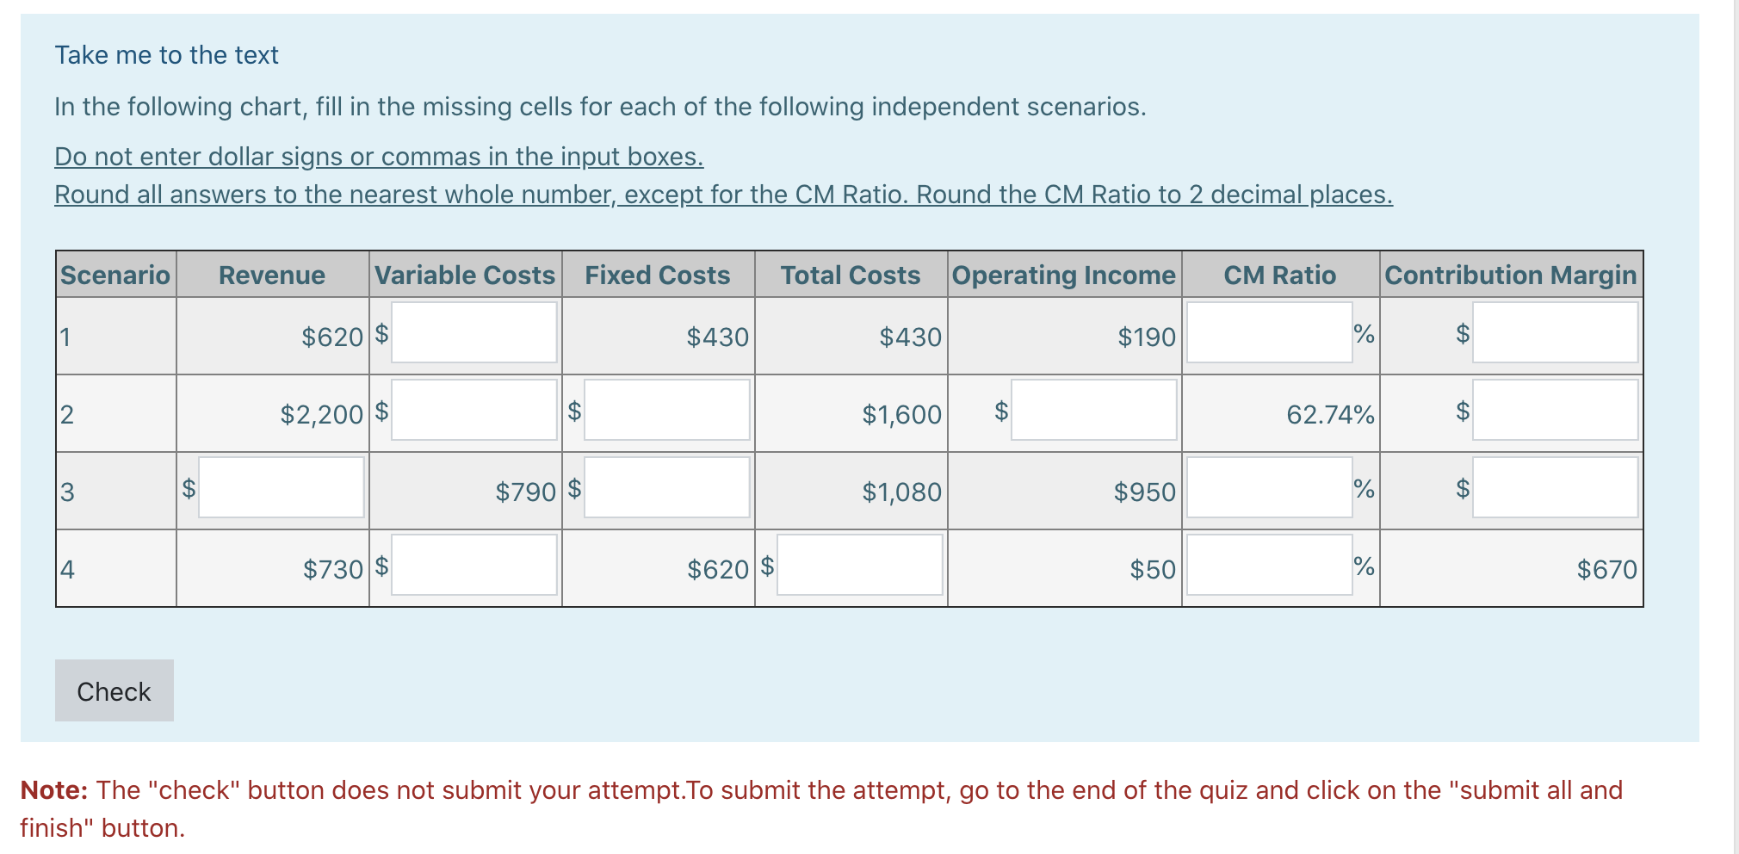Select the CM Ratio input for Scenario 3
The height and width of the screenshot is (854, 1739).
click(1269, 489)
